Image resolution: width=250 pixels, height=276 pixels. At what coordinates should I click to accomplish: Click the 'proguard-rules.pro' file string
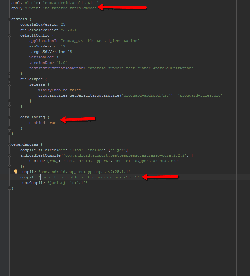[x=200, y=95]
